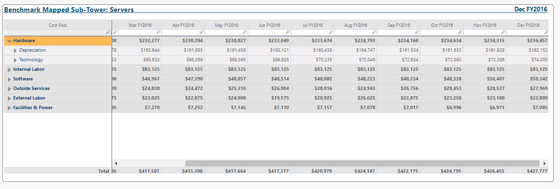
Task: Click the Cost Pool column header
Action: point(58,25)
